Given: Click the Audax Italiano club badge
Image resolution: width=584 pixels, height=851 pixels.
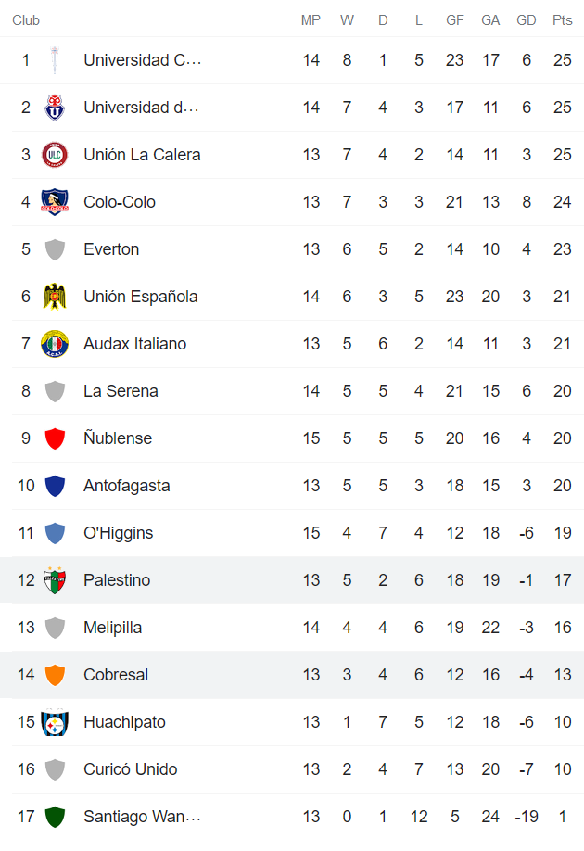Looking at the screenshot, I should coord(55,344).
